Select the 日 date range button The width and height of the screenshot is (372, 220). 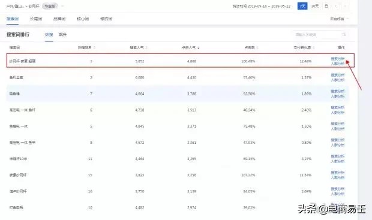coord(326,6)
